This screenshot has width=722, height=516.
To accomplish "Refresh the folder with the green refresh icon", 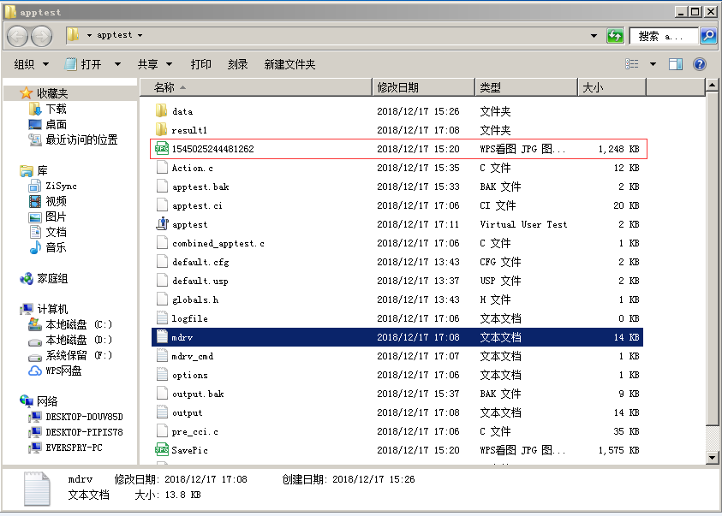I will [x=615, y=36].
